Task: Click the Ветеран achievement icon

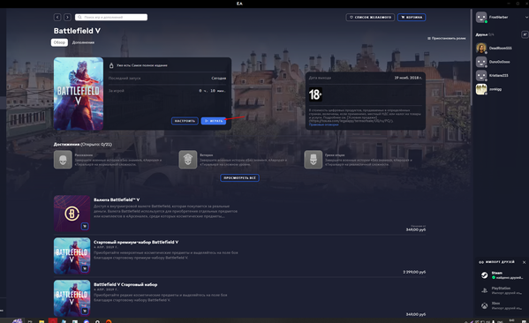Action: point(188,160)
